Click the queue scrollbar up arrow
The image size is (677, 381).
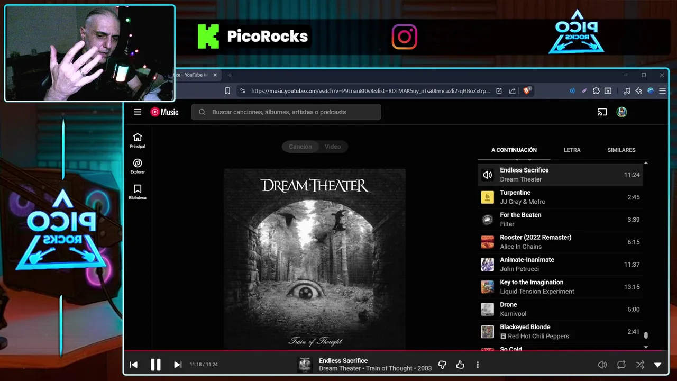pyautogui.click(x=646, y=163)
